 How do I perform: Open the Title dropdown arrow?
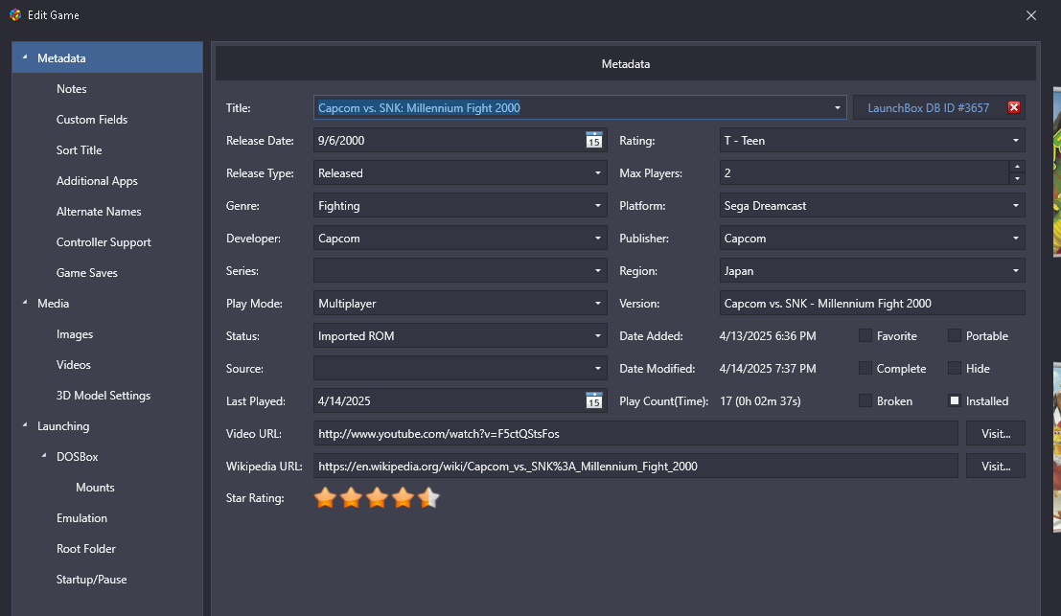click(x=837, y=107)
